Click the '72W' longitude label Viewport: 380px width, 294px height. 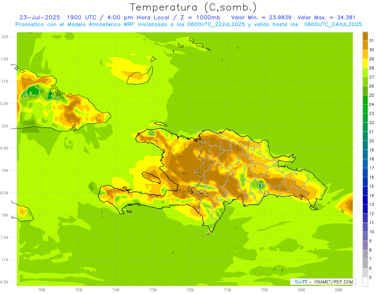point(190,290)
